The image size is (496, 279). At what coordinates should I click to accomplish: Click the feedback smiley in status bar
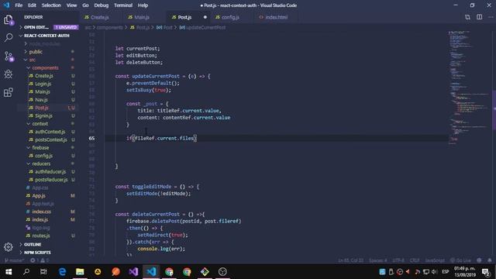pos(479,260)
